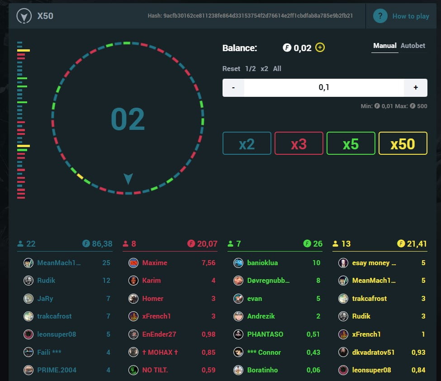
Task: Halve the bet using 1/2
Action: [250, 69]
